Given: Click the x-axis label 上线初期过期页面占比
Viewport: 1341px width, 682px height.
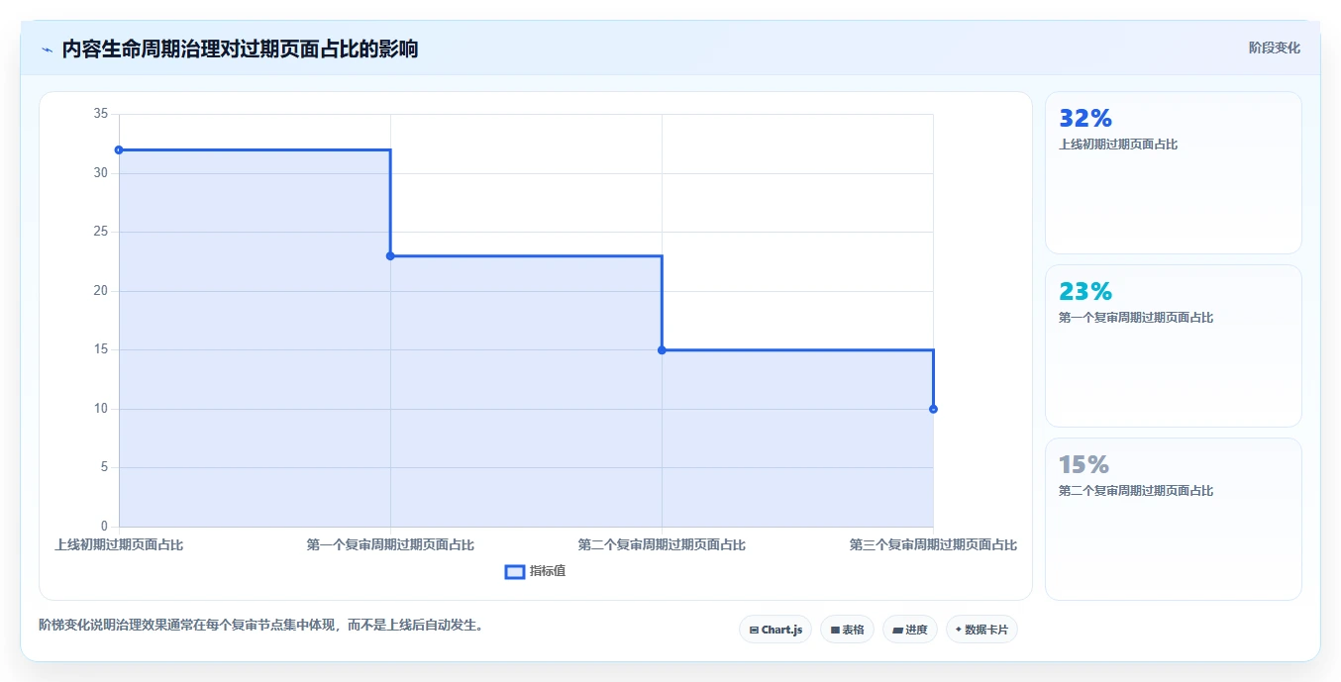Looking at the screenshot, I should (119, 544).
